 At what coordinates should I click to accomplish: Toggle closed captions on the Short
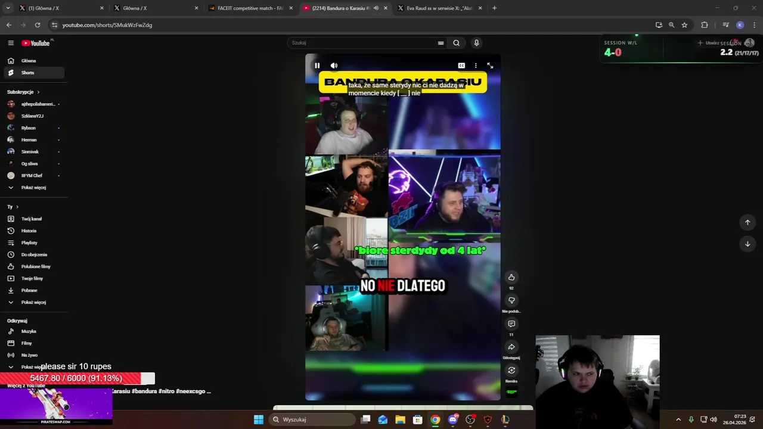click(x=461, y=66)
